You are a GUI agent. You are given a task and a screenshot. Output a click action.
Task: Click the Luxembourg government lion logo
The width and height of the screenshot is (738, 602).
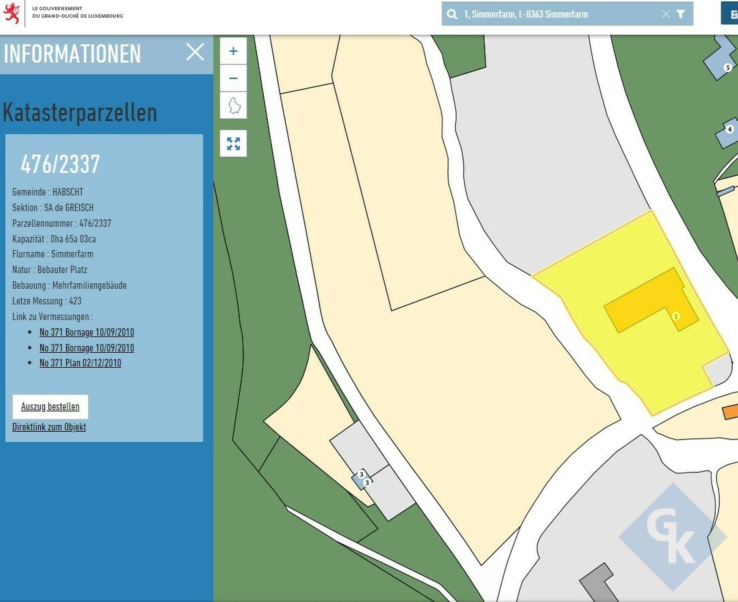tap(12, 13)
